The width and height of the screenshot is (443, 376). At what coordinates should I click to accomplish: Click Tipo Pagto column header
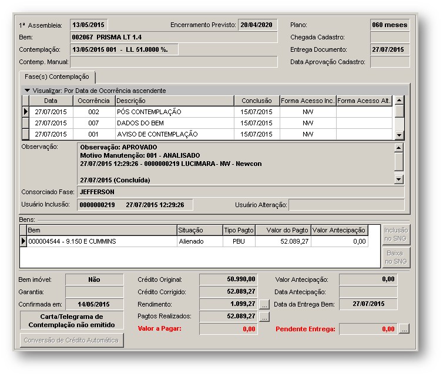coord(239,230)
